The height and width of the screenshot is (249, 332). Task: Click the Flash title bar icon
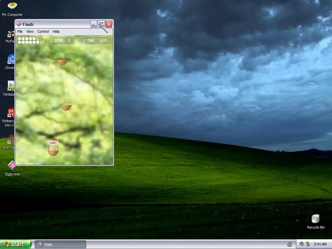pos(19,24)
